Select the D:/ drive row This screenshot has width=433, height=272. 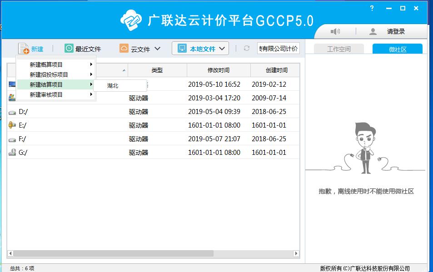point(154,111)
